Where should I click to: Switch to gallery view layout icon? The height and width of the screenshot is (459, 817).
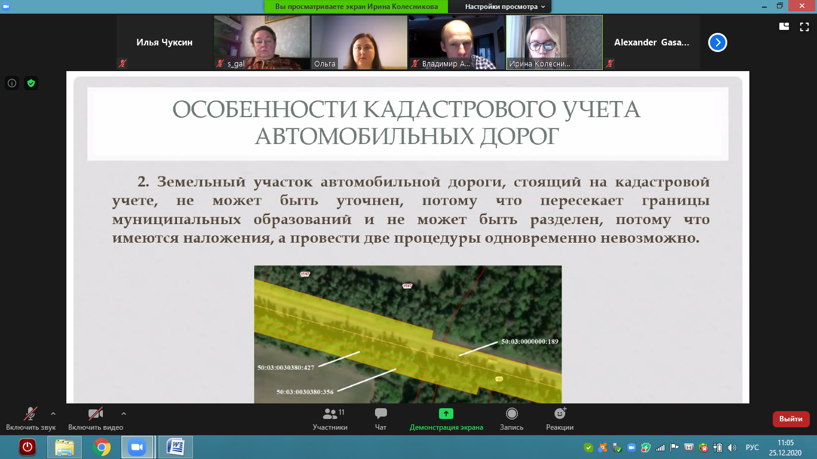tap(784, 26)
